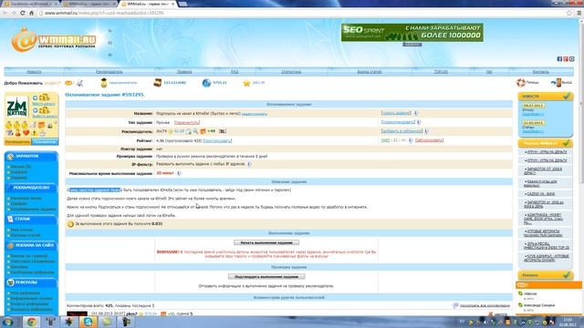The height and width of the screenshot is (328, 584).
Task: Click the blue tab next to Рекламодатель under avatar
Action: (x=45, y=142)
